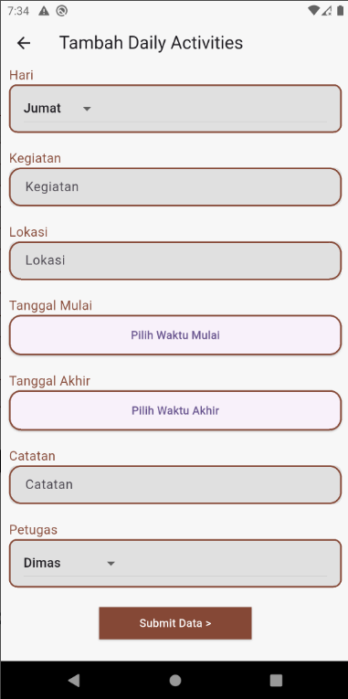This screenshot has height=699, width=348.
Task: Click the Catatan input field
Action: (x=175, y=484)
